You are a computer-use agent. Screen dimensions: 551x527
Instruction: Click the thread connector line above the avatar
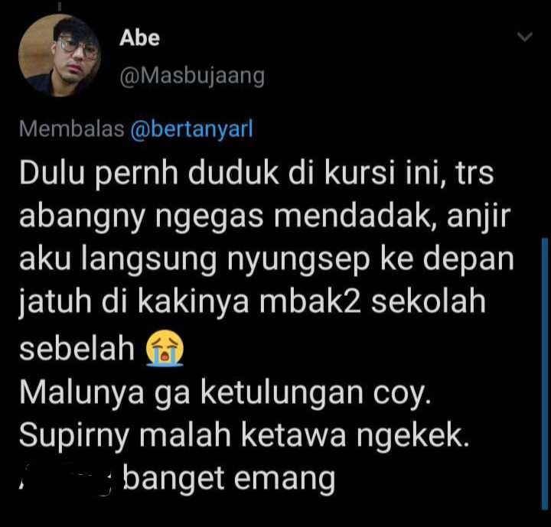pyautogui.click(x=60, y=6)
